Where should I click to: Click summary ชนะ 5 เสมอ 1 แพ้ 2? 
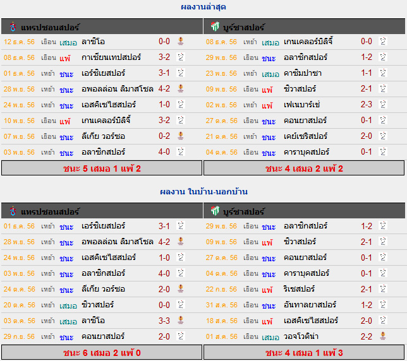102,168
